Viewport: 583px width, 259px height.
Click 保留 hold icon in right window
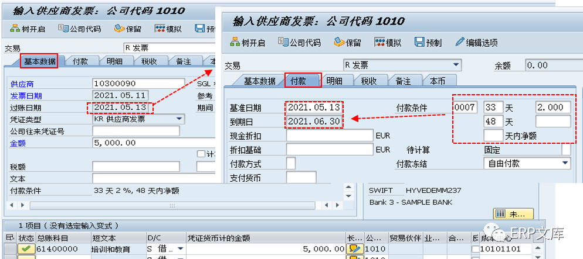[339, 42]
